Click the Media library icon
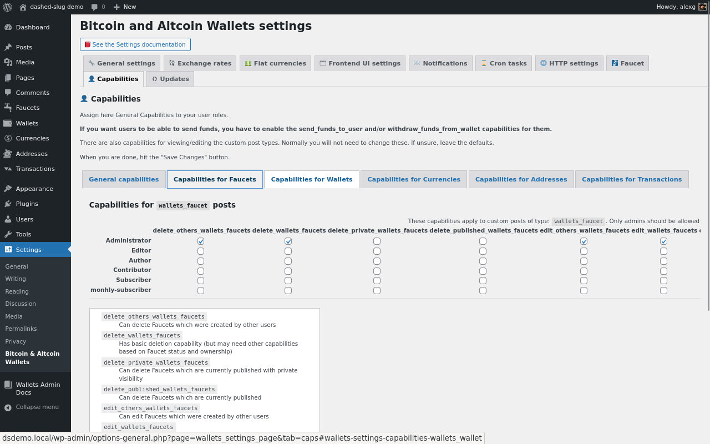Screen dimensions: 710x444 click(8, 62)
